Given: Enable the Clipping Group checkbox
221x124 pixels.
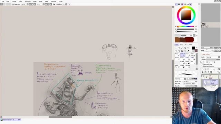Looking at the screenshot, I should pyautogui.click(x=202, y=64).
